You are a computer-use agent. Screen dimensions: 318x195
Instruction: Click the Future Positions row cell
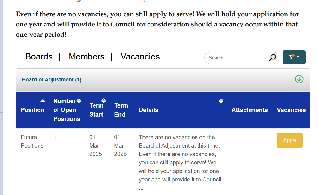32,141
